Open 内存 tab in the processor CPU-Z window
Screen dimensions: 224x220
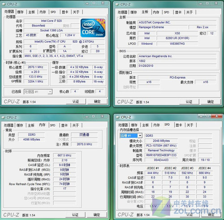(x=43, y=12)
